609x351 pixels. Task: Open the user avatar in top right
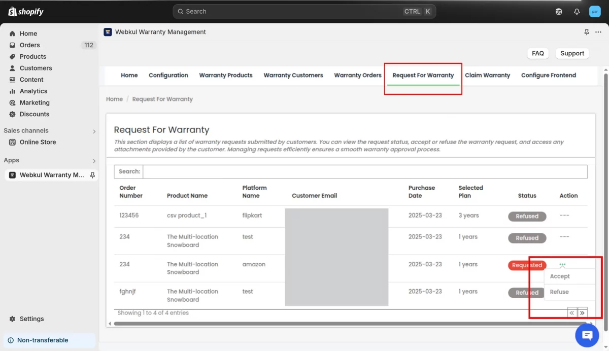[594, 12]
